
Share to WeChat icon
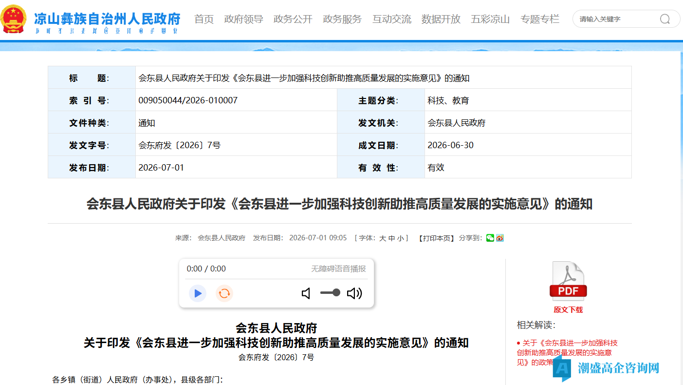tap(490, 238)
